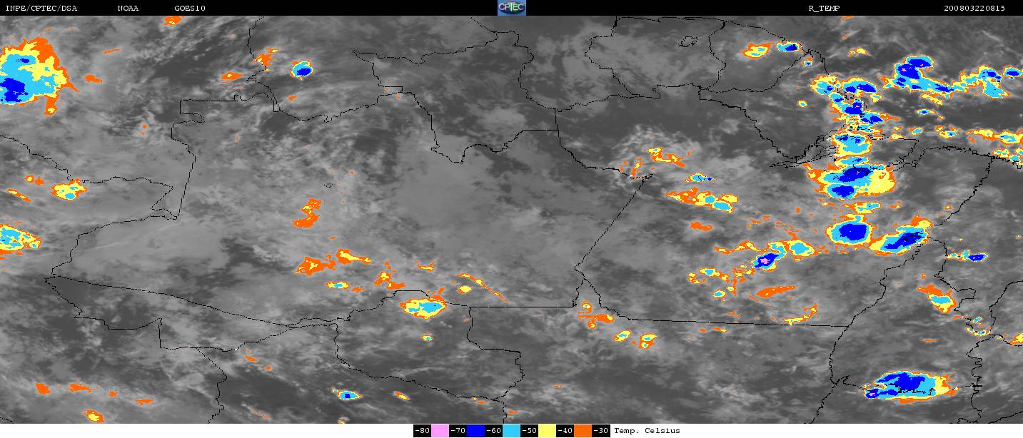
Task: Click the orange legend swatch beside -40
Action: click(x=583, y=431)
